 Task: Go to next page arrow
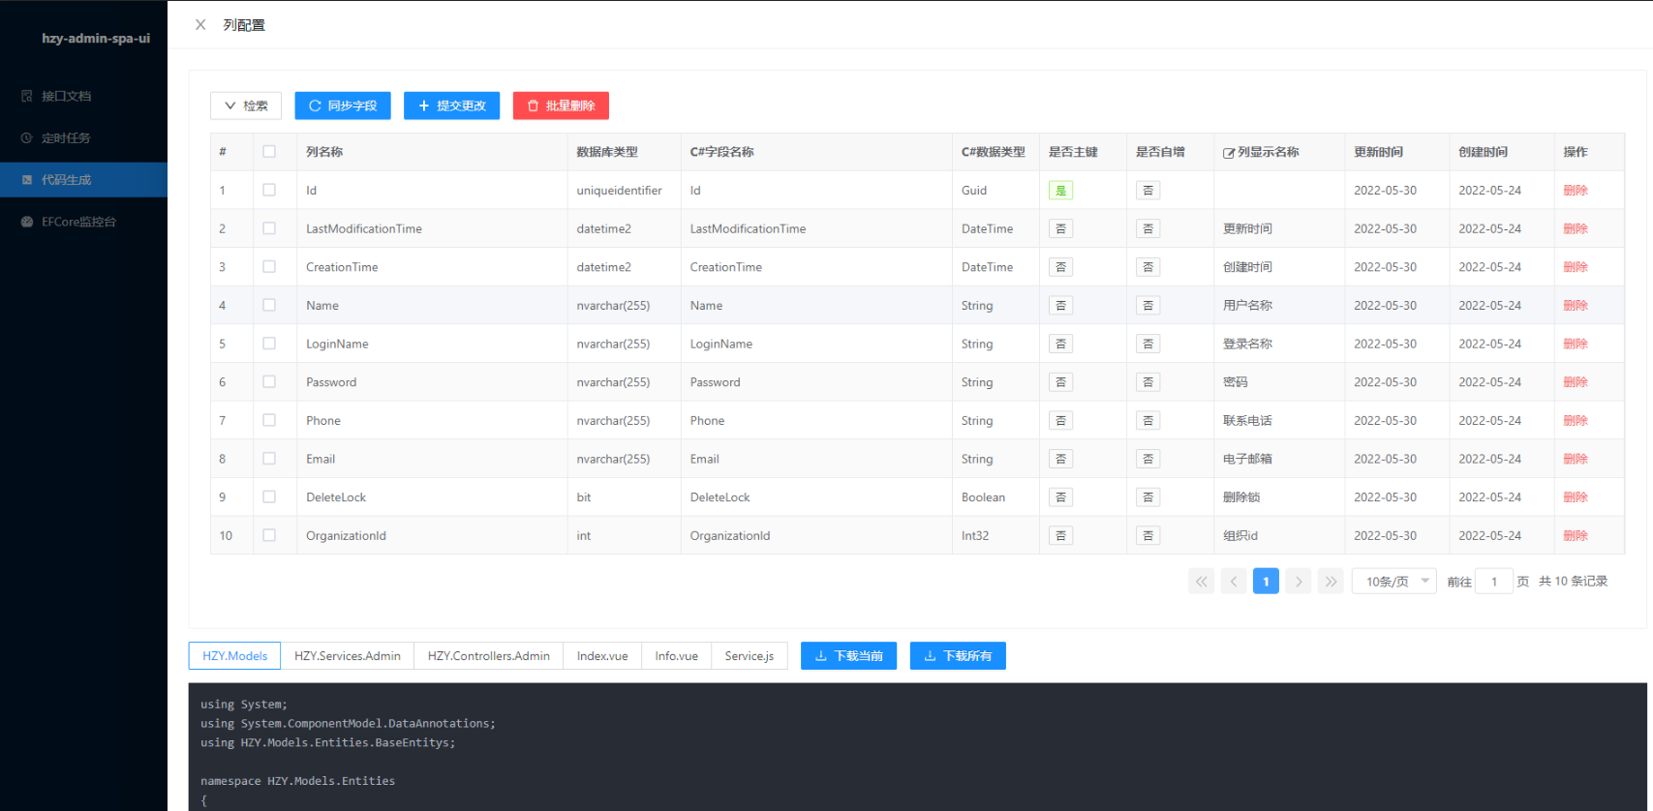click(x=1299, y=582)
